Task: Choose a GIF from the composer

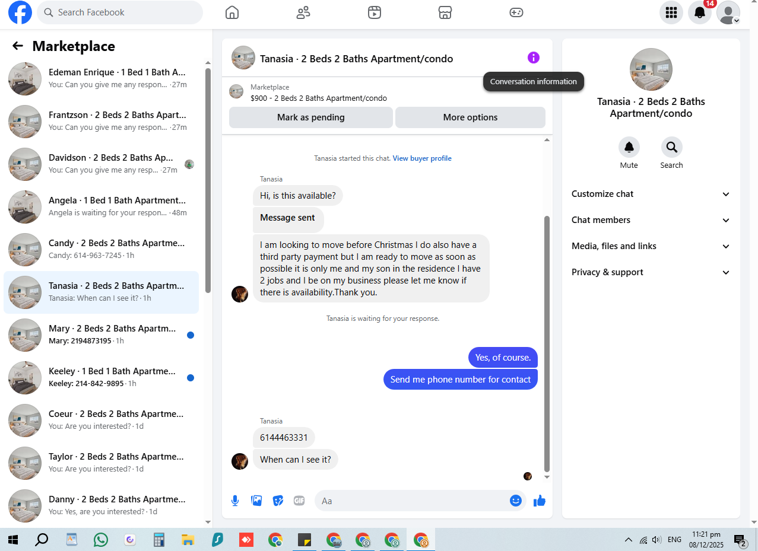Action: (299, 501)
